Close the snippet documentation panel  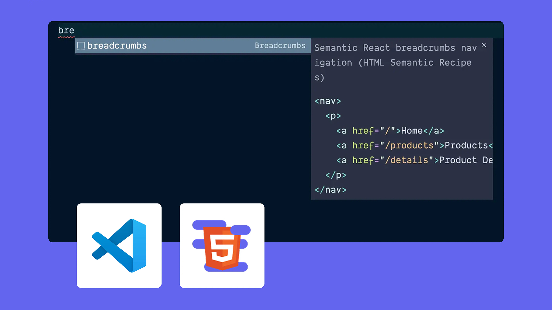[484, 45]
